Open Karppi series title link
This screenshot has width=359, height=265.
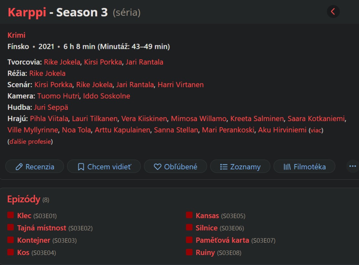pyautogui.click(x=27, y=13)
